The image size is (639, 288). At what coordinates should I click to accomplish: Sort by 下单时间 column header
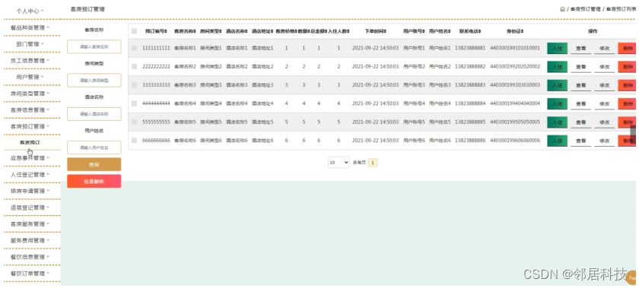[375, 31]
